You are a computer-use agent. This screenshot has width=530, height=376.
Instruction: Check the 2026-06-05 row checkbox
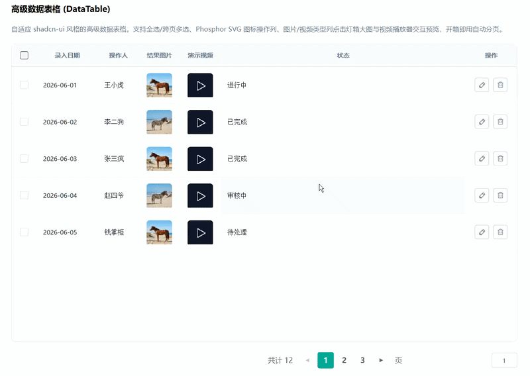click(24, 232)
